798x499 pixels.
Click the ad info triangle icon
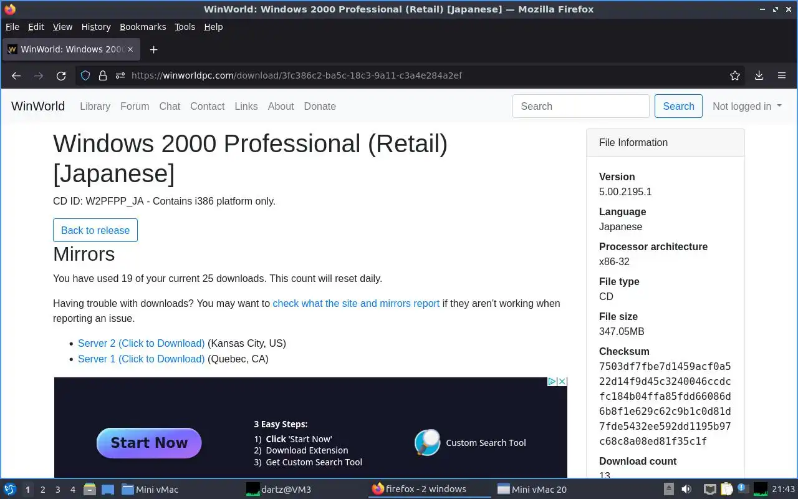[552, 382]
